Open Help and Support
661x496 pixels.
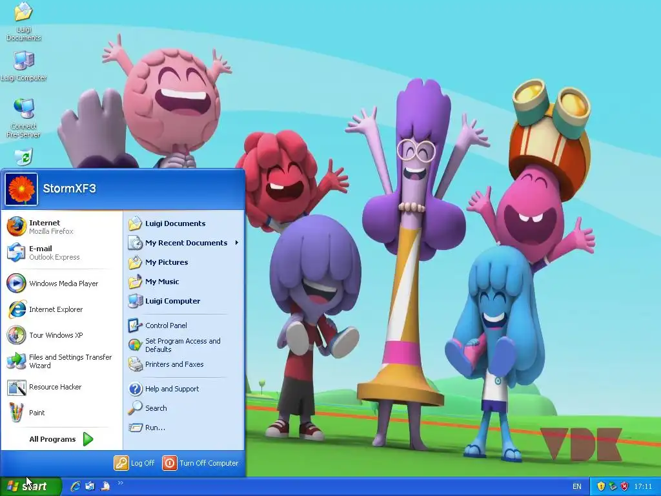pos(184,388)
